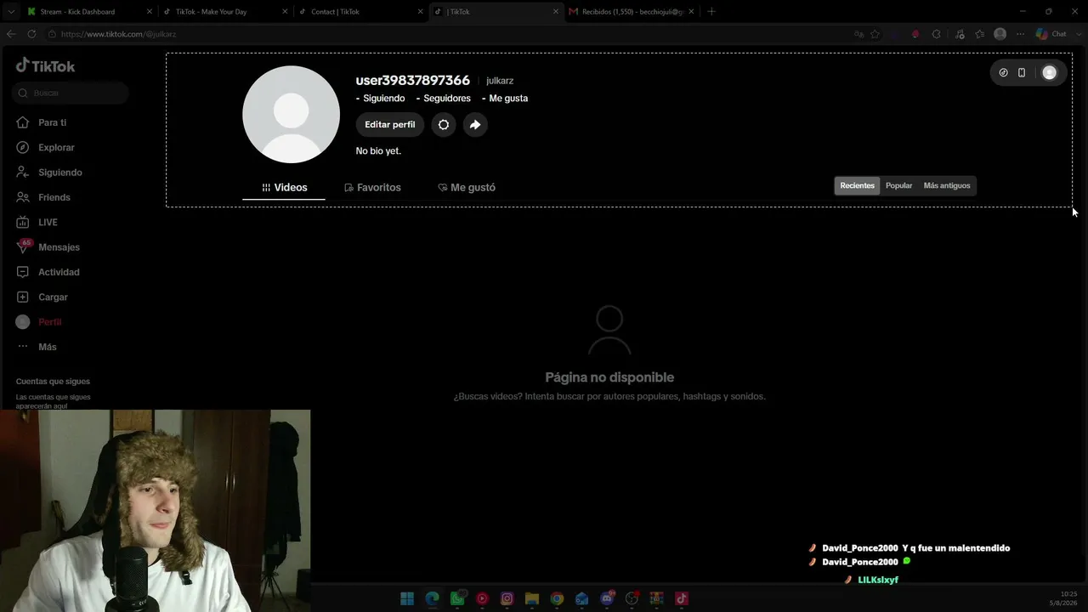The width and height of the screenshot is (1088, 612).
Task: Open the Seguidores count on profile
Action: pos(443,99)
